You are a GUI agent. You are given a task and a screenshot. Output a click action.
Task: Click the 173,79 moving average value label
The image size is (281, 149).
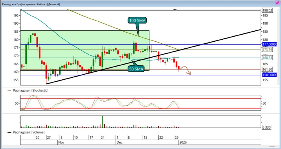click(x=267, y=49)
